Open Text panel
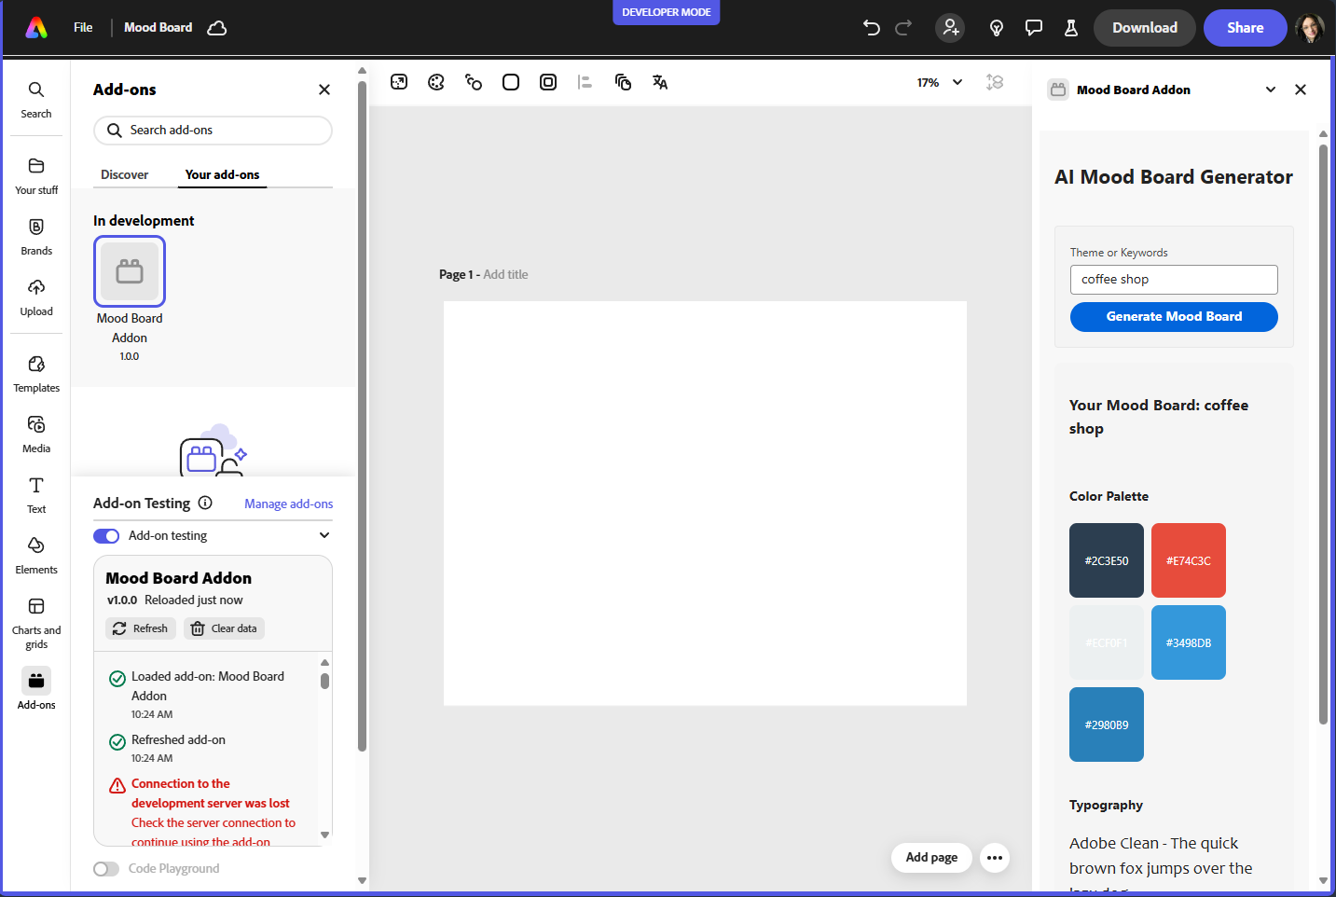 pos(36,495)
